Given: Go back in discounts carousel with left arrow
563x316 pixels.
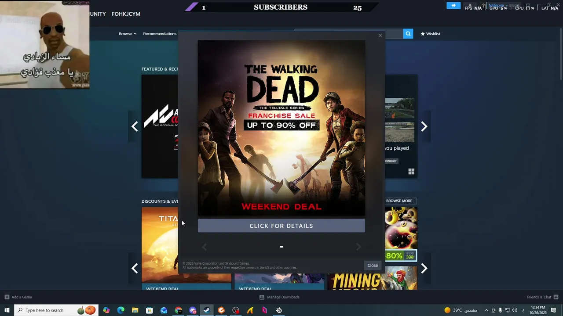Looking at the screenshot, I should pos(135,268).
